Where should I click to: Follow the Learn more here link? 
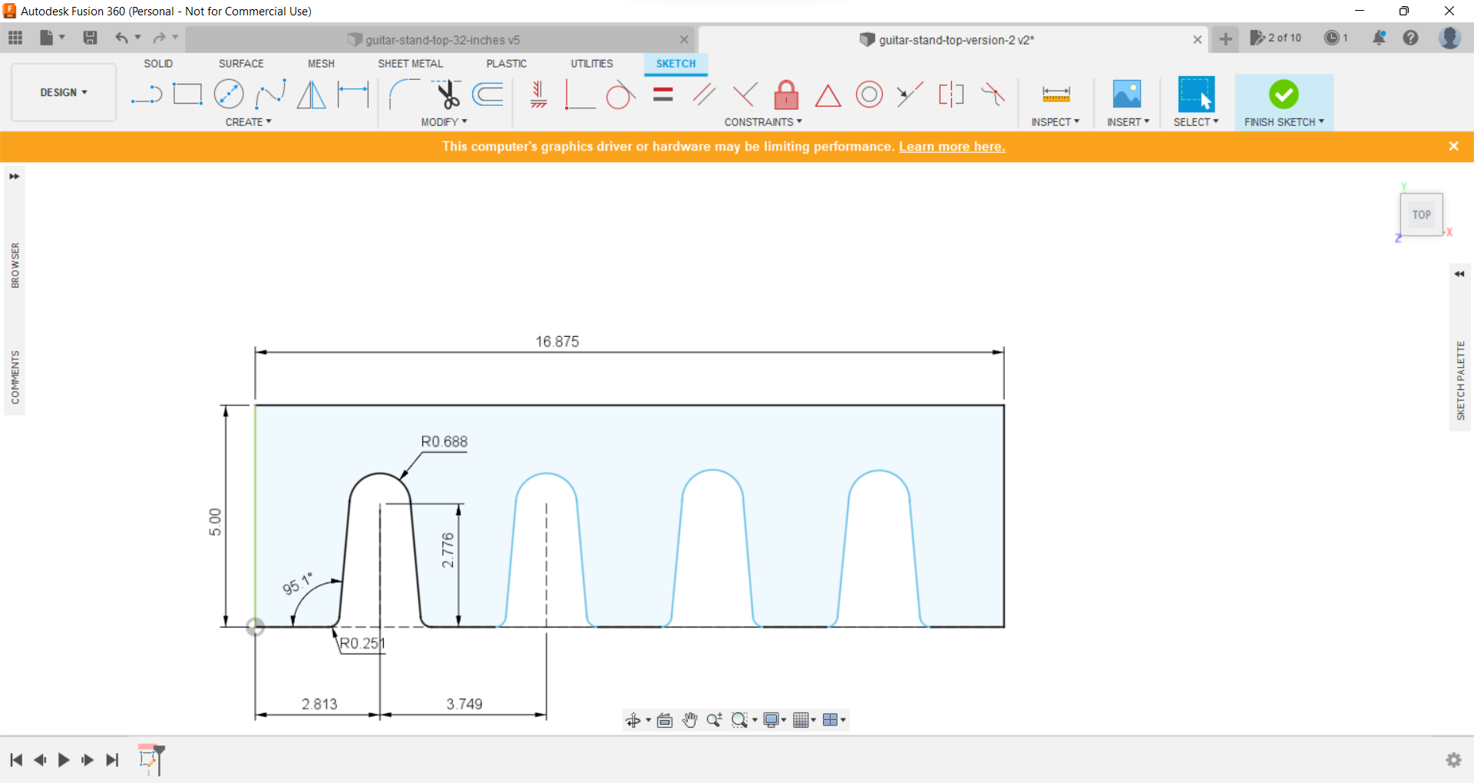coord(952,146)
